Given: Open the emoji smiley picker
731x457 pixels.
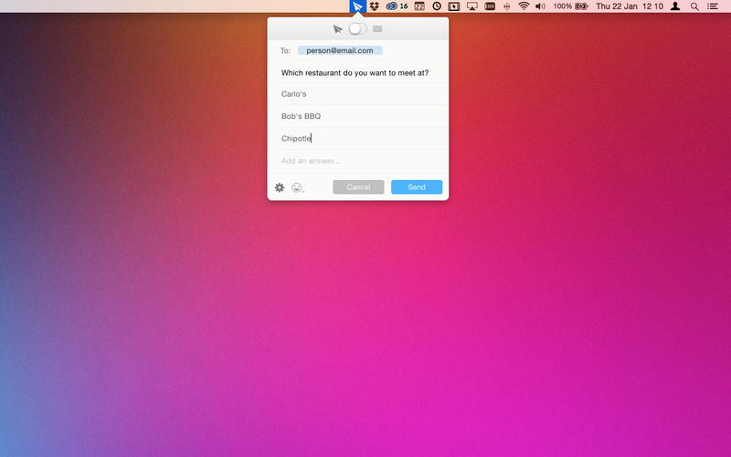Looking at the screenshot, I should 298,187.
